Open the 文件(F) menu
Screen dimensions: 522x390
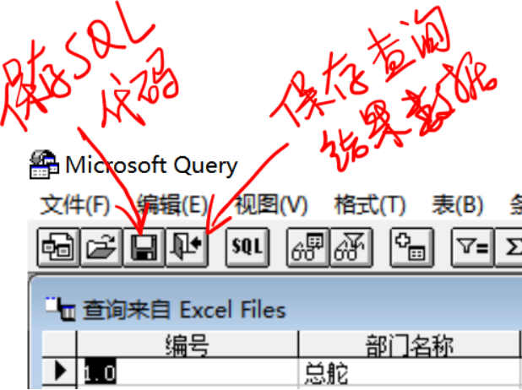74,205
